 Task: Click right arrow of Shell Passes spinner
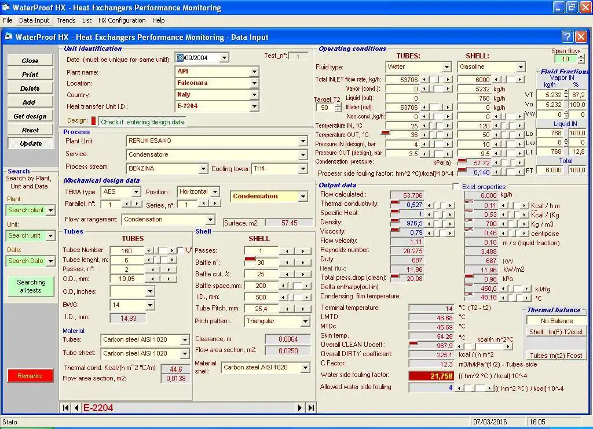pyautogui.click(x=302, y=251)
